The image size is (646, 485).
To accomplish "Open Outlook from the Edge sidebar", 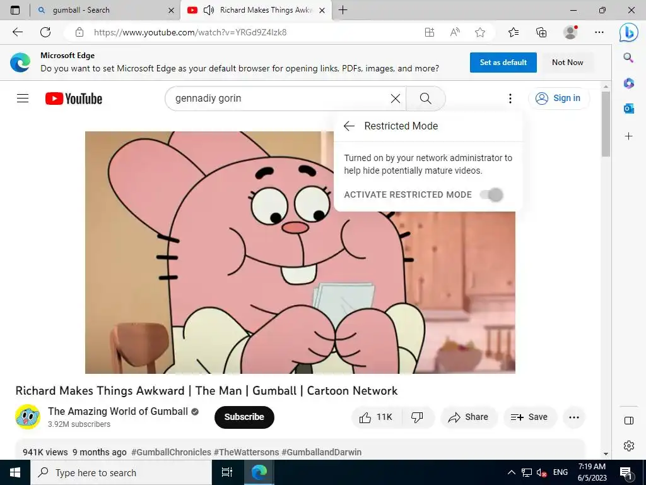I will pyautogui.click(x=628, y=109).
